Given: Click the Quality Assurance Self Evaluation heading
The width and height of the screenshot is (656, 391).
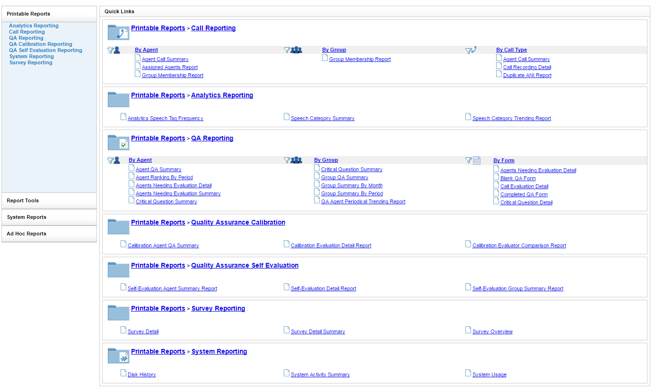Looking at the screenshot, I should (245, 266).
